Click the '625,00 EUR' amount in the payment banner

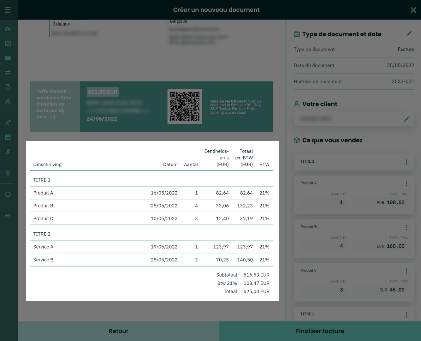point(103,92)
